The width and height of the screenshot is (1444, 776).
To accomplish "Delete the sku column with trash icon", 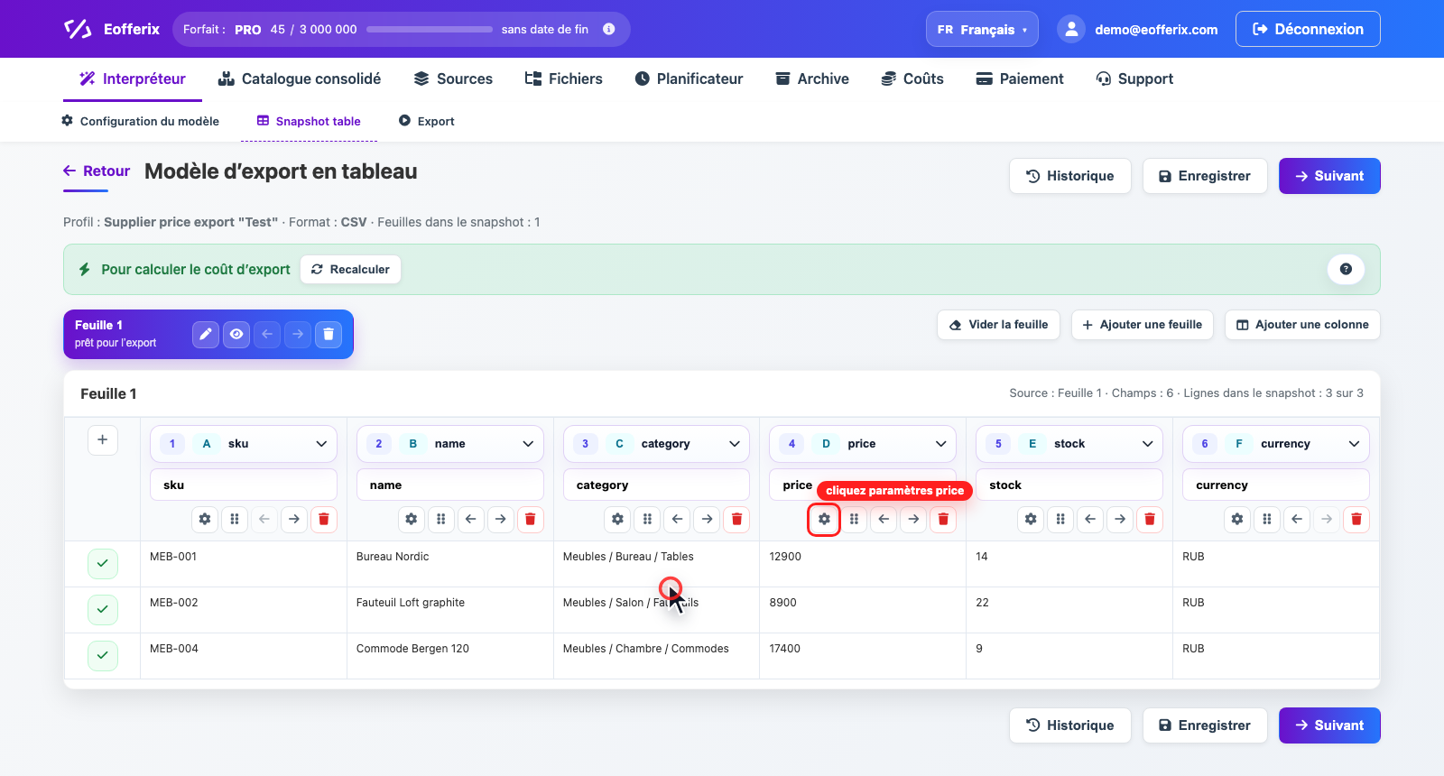I will tap(324, 519).
